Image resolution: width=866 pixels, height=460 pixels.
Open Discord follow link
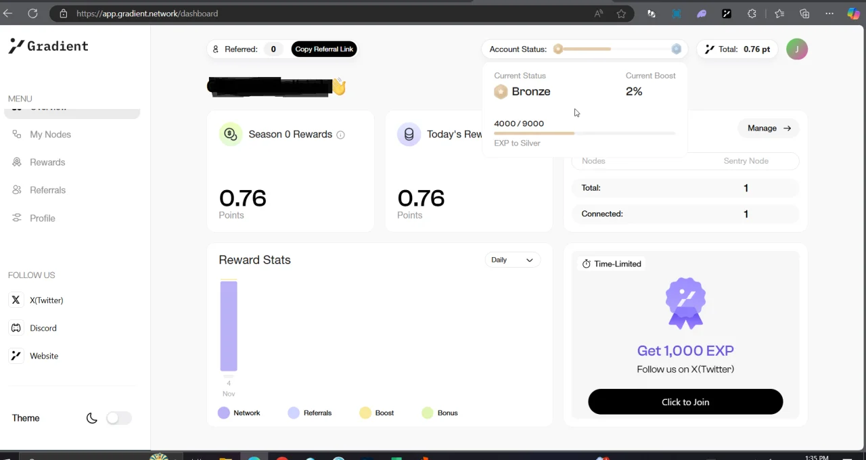tap(43, 328)
